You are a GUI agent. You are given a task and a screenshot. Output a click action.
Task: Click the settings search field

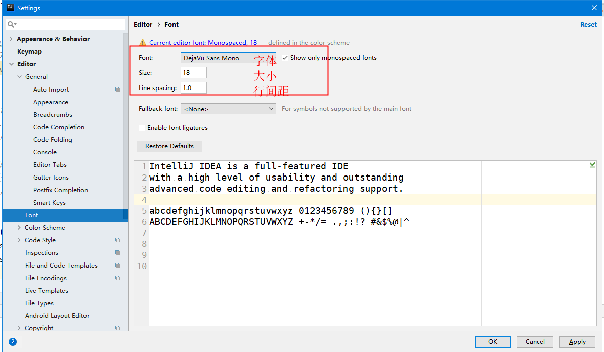(x=65, y=24)
